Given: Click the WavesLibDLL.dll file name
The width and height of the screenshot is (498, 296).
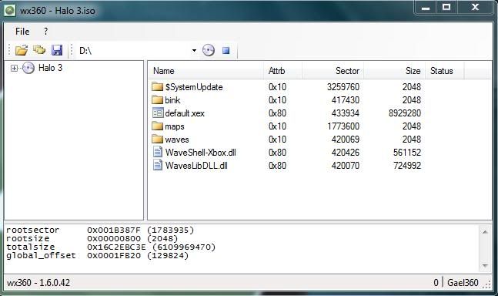Looking at the screenshot, I should (x=196, y=165).
